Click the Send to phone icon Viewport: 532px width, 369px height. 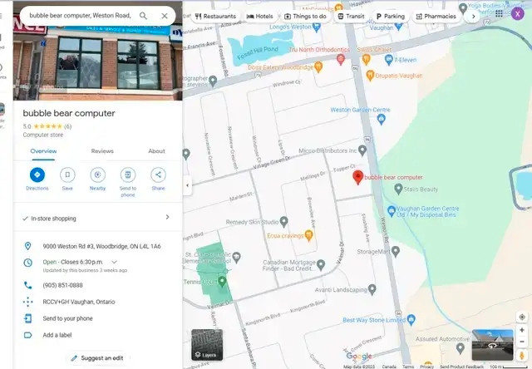click(x=128, y=175)
